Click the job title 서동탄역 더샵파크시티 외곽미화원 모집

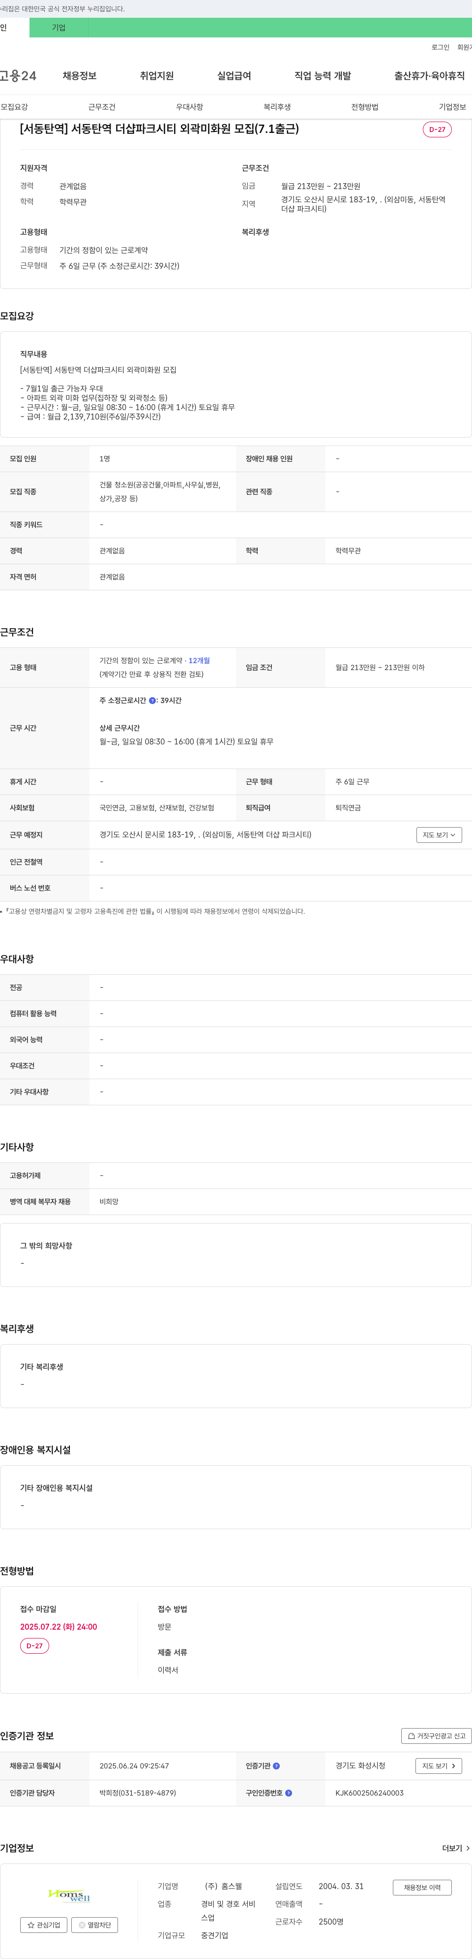[x=159, y=129]
